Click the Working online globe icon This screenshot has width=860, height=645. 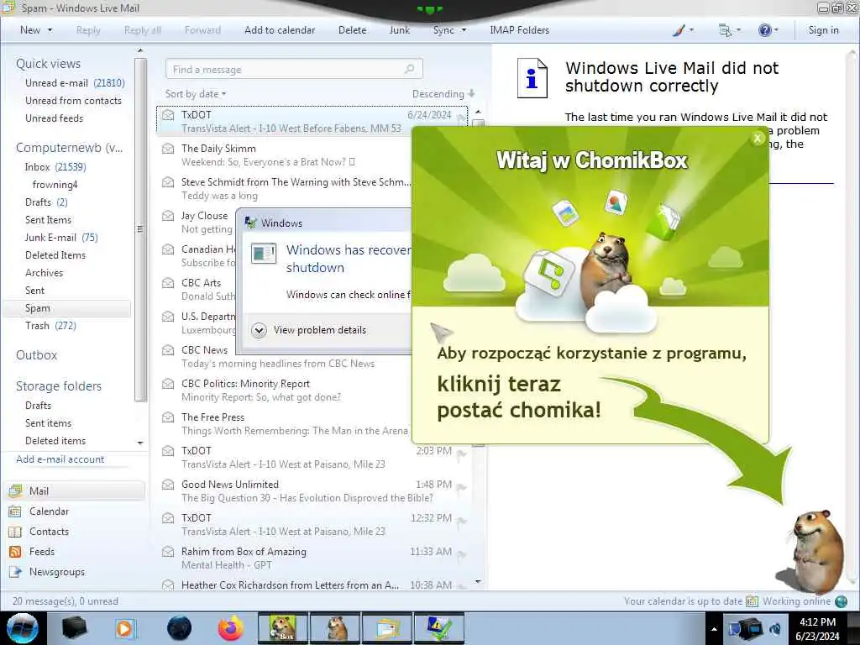(842, 601)
